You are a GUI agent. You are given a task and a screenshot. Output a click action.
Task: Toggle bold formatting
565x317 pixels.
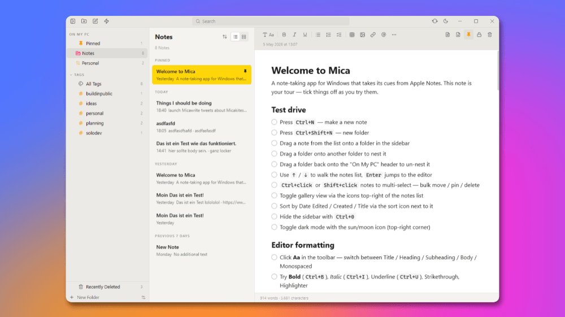tap(284, 35)
